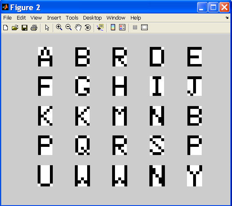The height and width of the screenshot is (206, 232).
Task: Activate the Pan hand tool
Action: [78, 27]
